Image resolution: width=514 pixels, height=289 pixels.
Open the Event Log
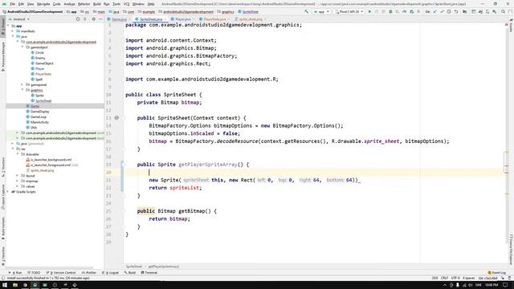click(497, 273)
